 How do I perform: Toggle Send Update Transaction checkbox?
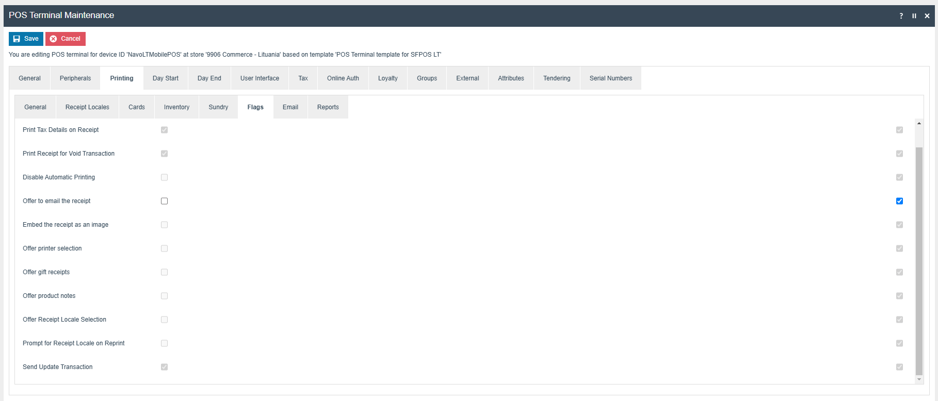tap(164, 367)
